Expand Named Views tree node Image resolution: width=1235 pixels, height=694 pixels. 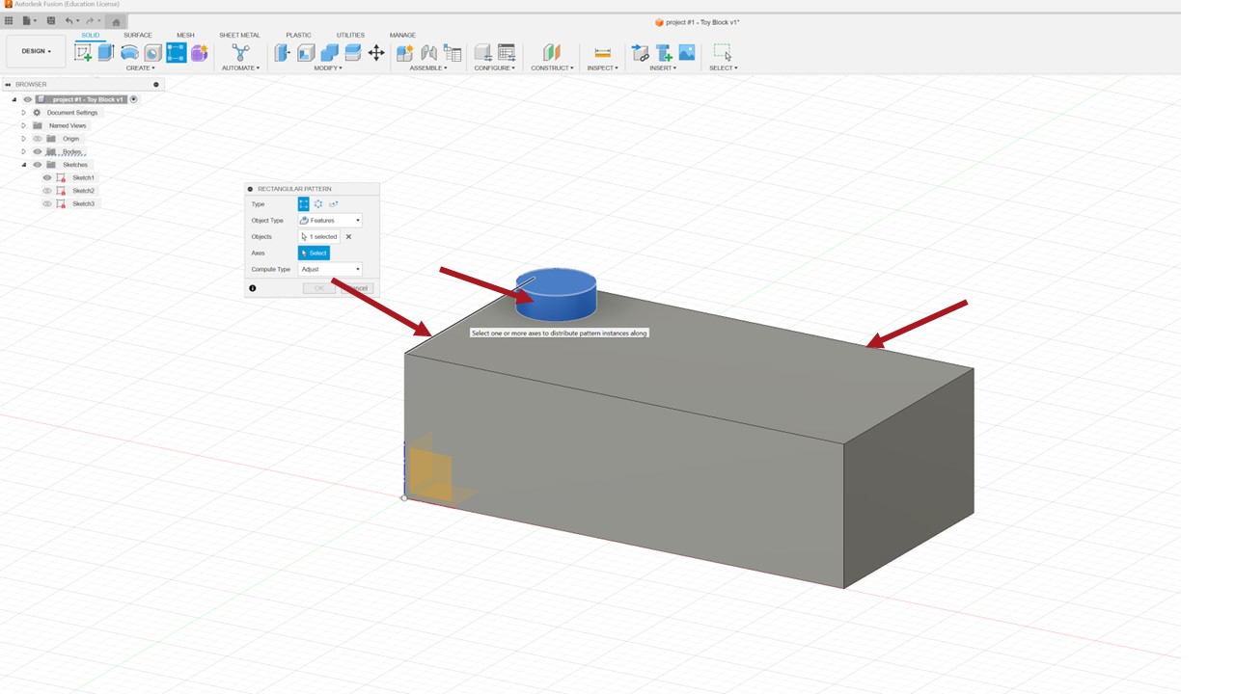point(24,125)
